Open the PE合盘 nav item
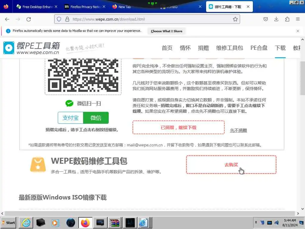The height and width of the screenshot is (229, 305). (x=259, y=48)
